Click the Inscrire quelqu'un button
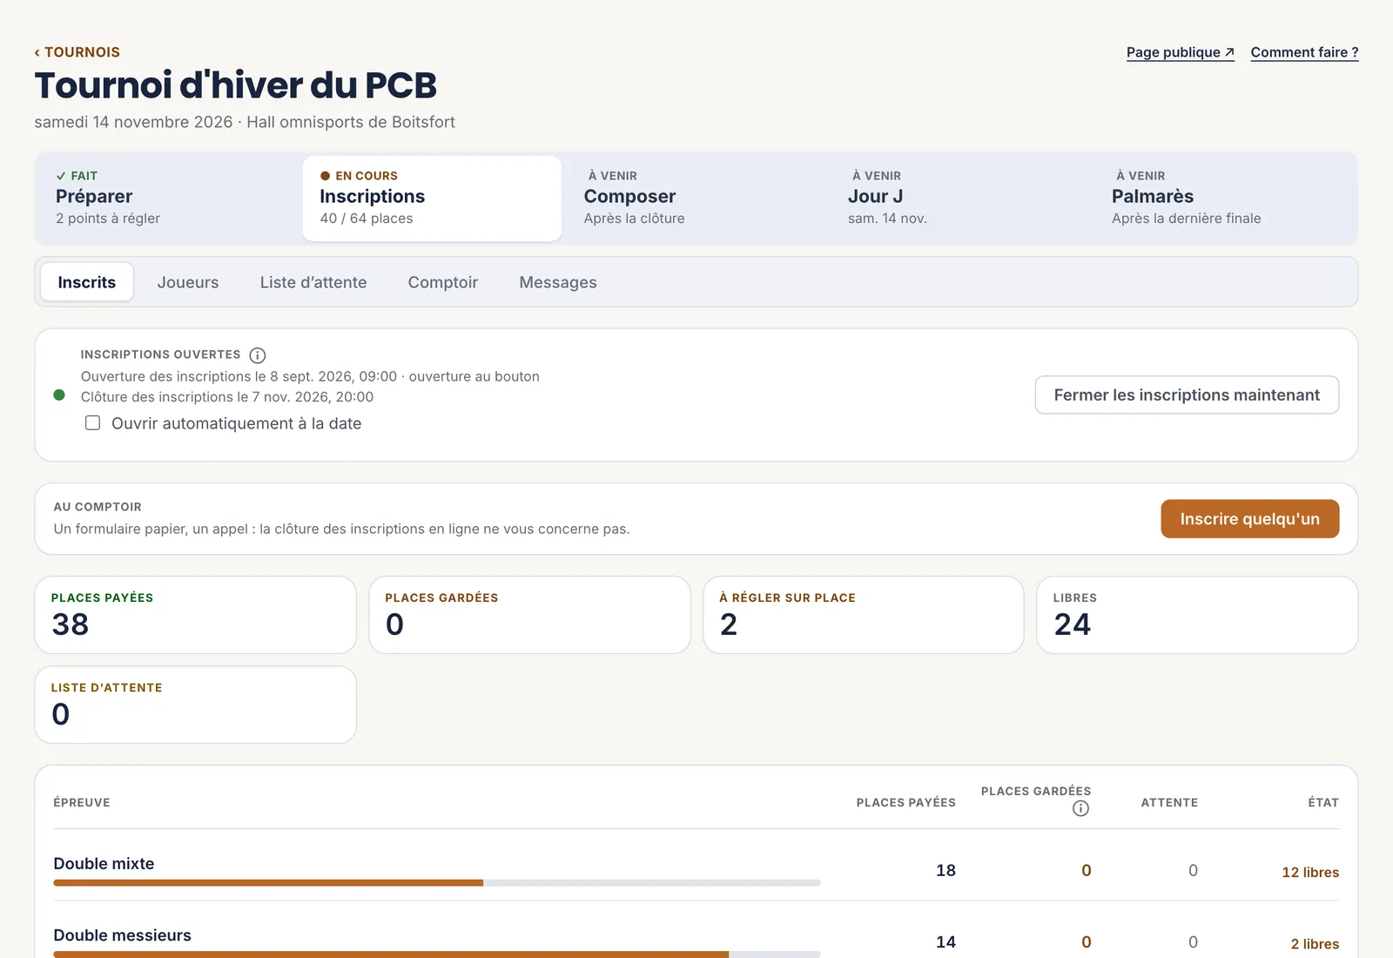The height and width of the screenshot is (958, 1393). tap(1249, 519)
